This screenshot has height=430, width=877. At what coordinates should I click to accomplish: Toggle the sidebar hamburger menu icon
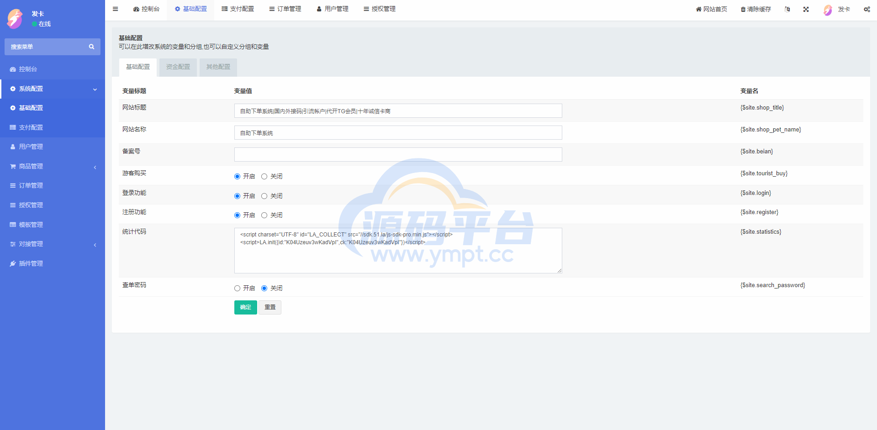[x=116, y=9]
